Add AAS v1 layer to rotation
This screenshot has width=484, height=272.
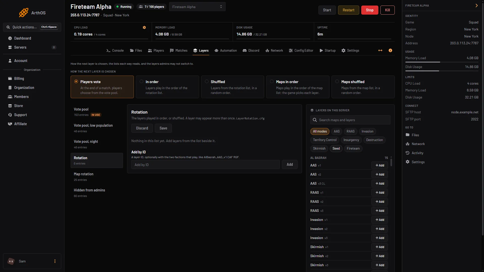click(380, 165)
